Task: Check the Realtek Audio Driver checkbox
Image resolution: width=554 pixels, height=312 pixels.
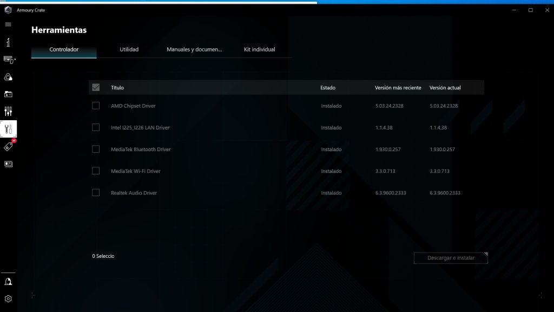Action: coord(96,192)
